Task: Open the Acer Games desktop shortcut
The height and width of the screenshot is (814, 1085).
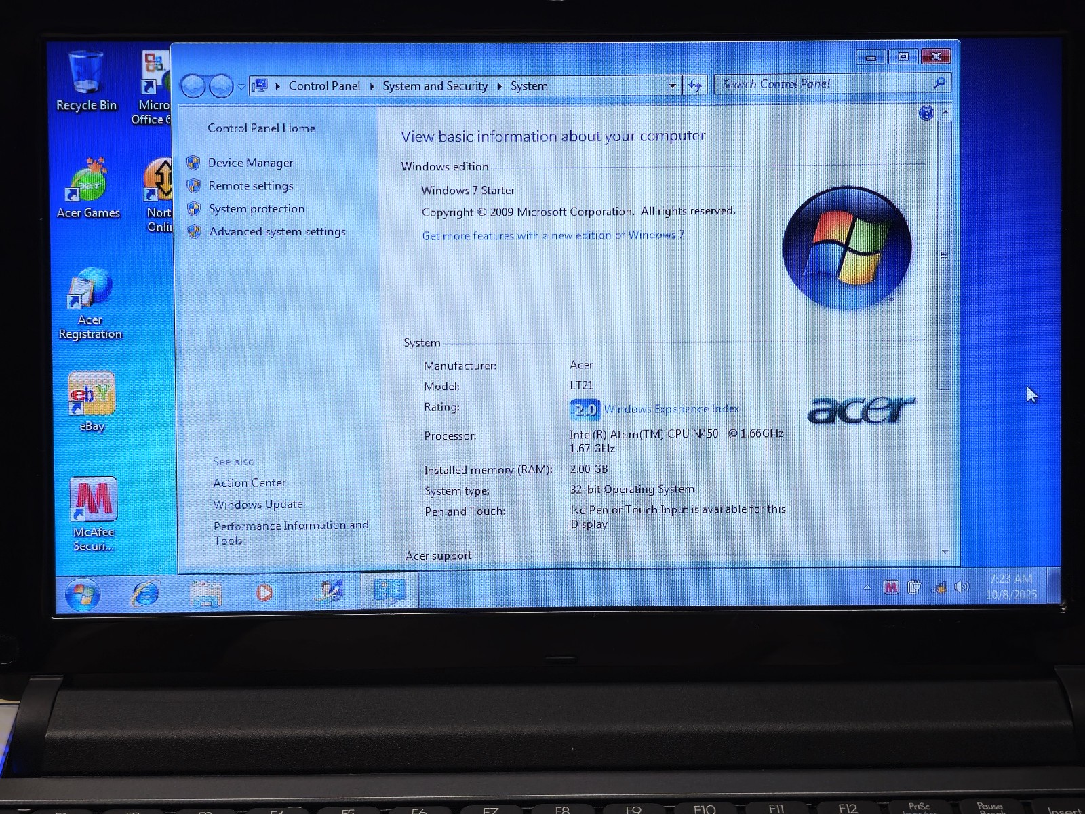Action: pos(88,189)
